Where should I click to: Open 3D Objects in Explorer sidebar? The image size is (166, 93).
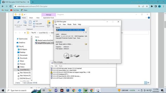(22, 49)
